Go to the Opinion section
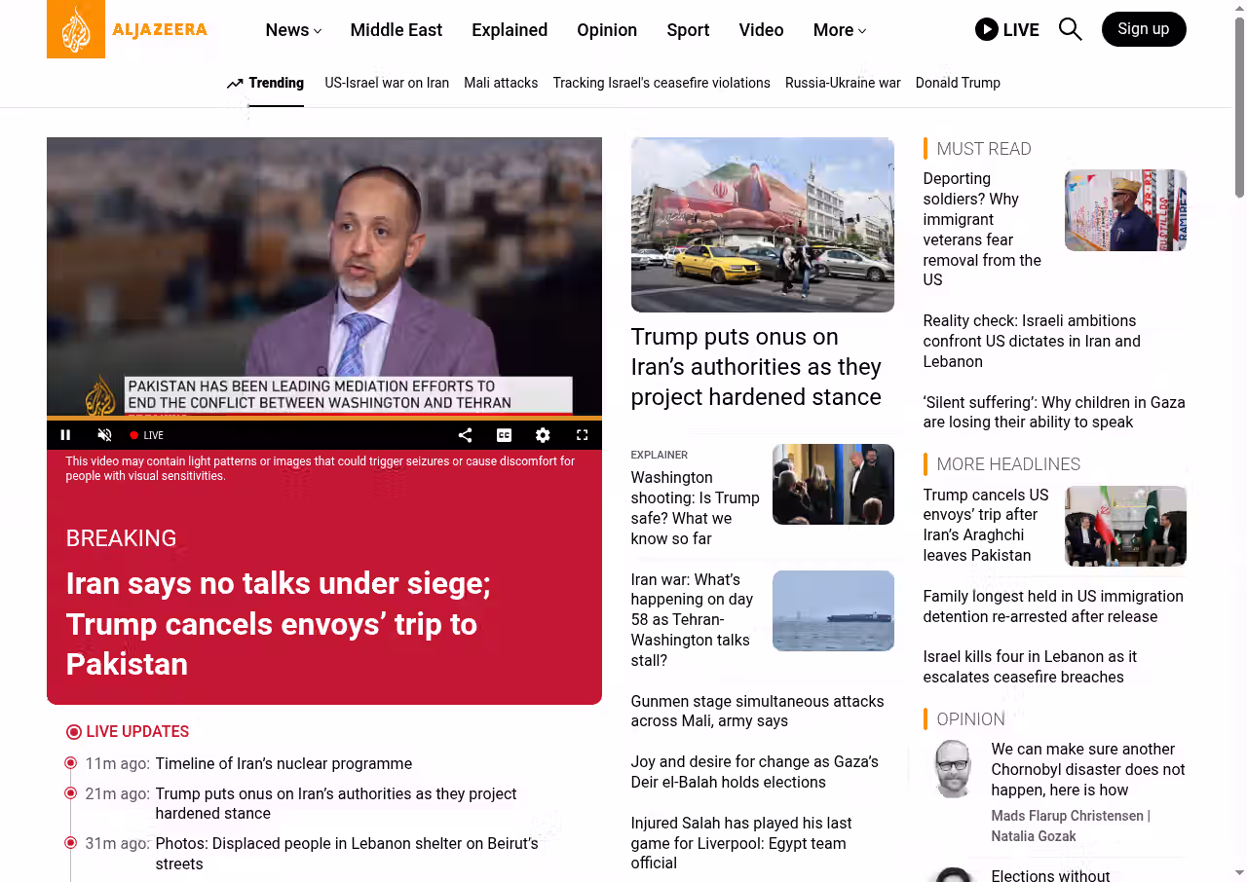Screen dimensions: 1247x882 pos(606,30)
